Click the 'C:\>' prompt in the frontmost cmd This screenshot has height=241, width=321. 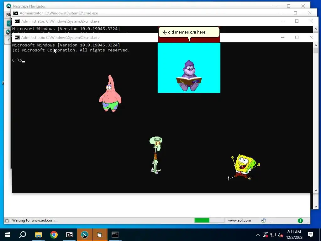click(17, 60)
